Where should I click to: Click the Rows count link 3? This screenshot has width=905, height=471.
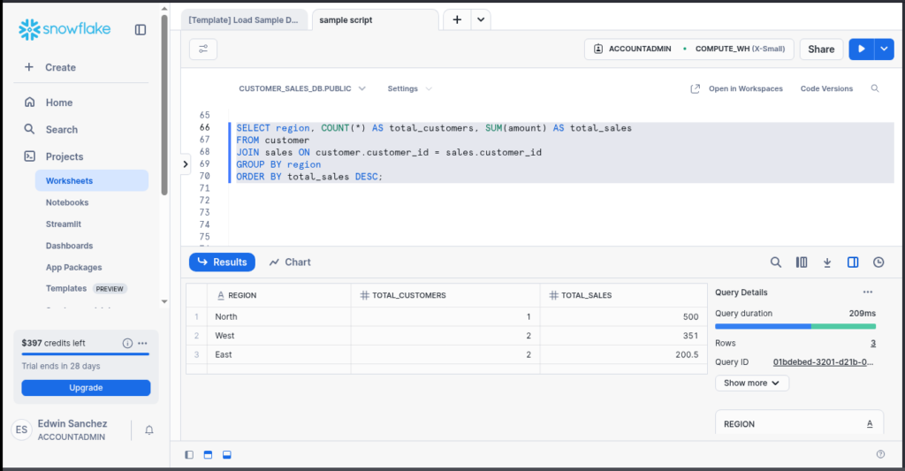point(873,344)
